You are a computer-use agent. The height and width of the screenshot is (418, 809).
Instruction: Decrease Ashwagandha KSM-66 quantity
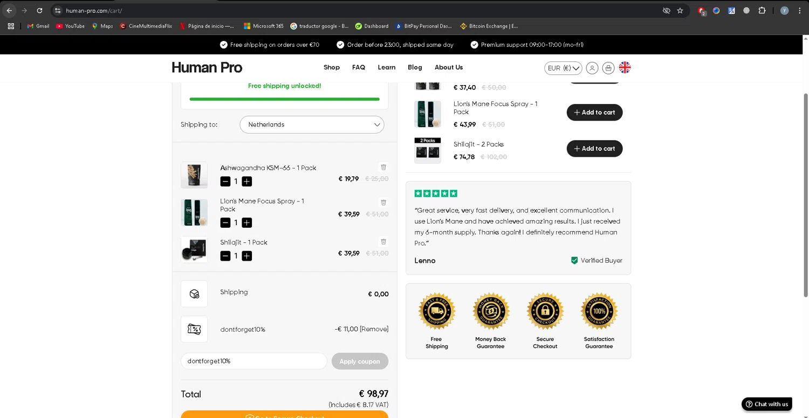225,182
